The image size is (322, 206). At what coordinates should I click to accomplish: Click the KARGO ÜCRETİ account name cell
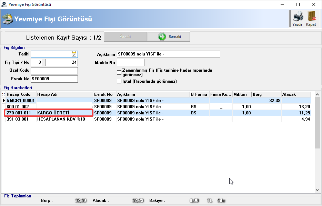tap(65, 113)
